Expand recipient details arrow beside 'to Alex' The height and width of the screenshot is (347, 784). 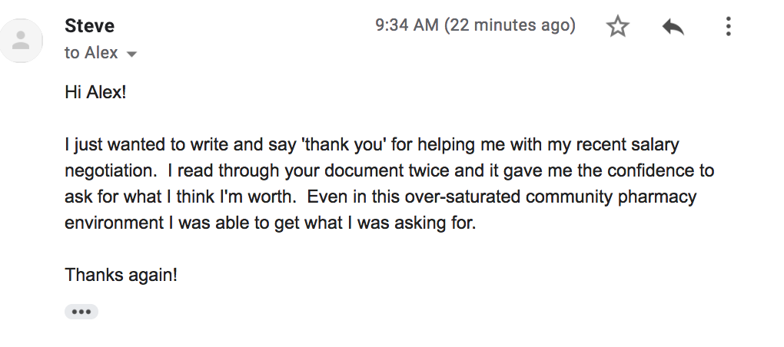[131, 55]
